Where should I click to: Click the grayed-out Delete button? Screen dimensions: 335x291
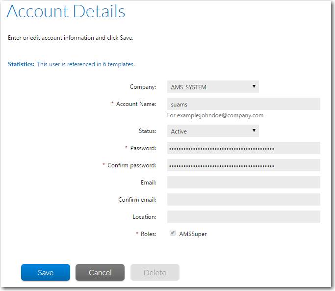(155, 272)
